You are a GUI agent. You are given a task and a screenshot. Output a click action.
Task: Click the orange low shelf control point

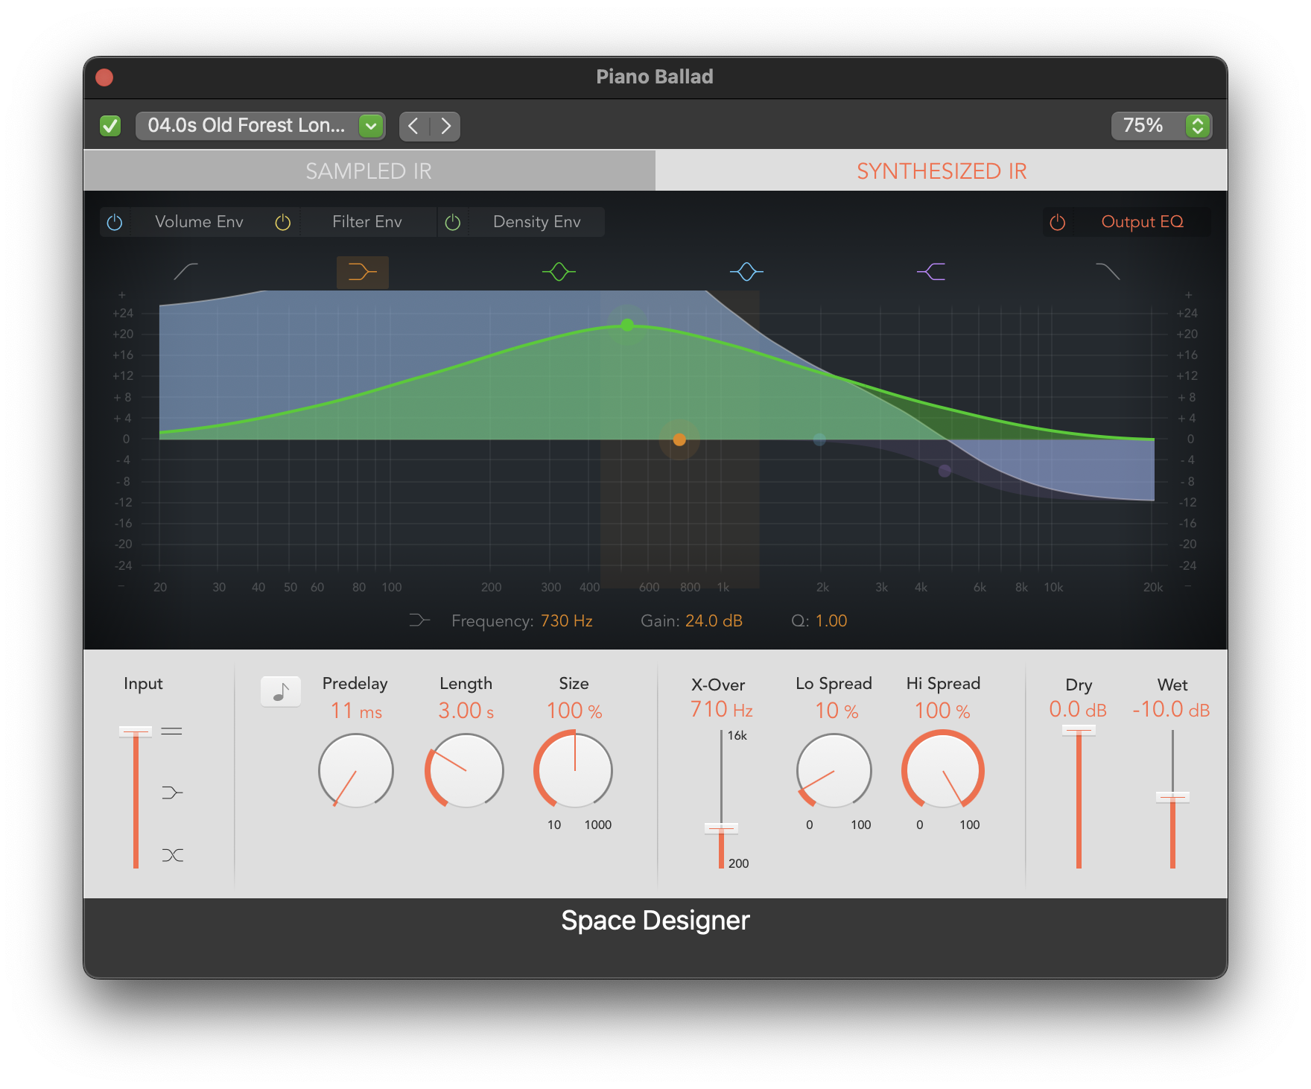679,439
